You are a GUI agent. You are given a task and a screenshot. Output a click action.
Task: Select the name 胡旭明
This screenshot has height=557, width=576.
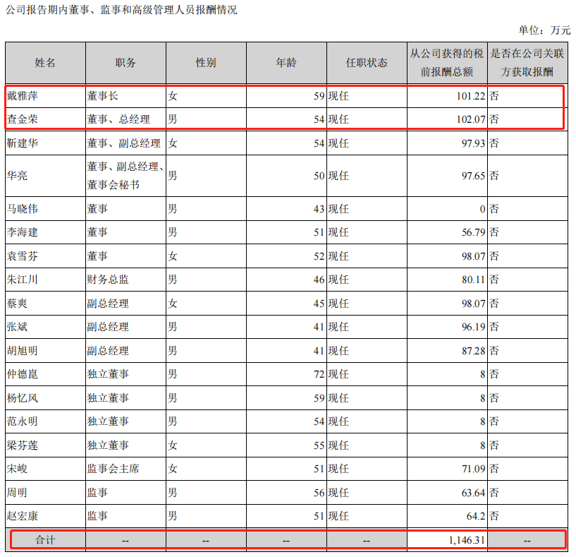pyautogui.click(x=22, y=351)
